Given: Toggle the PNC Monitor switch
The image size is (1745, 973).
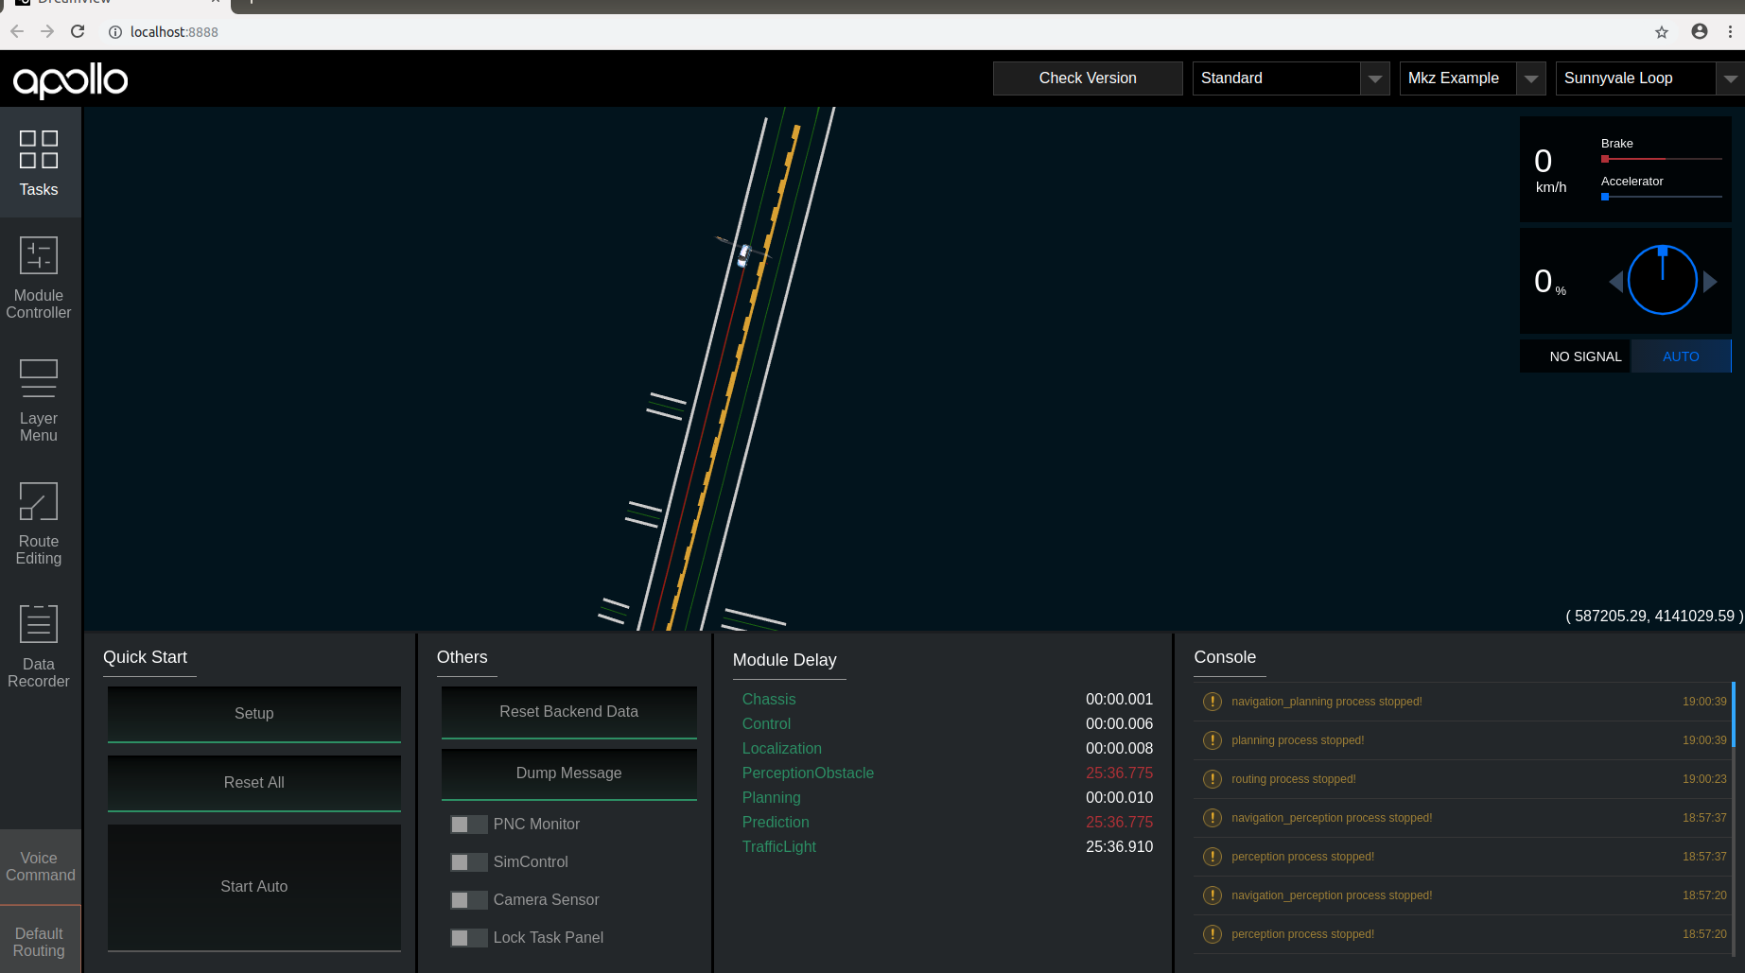Looking at the screenshot, I should (x=468, y=825).
